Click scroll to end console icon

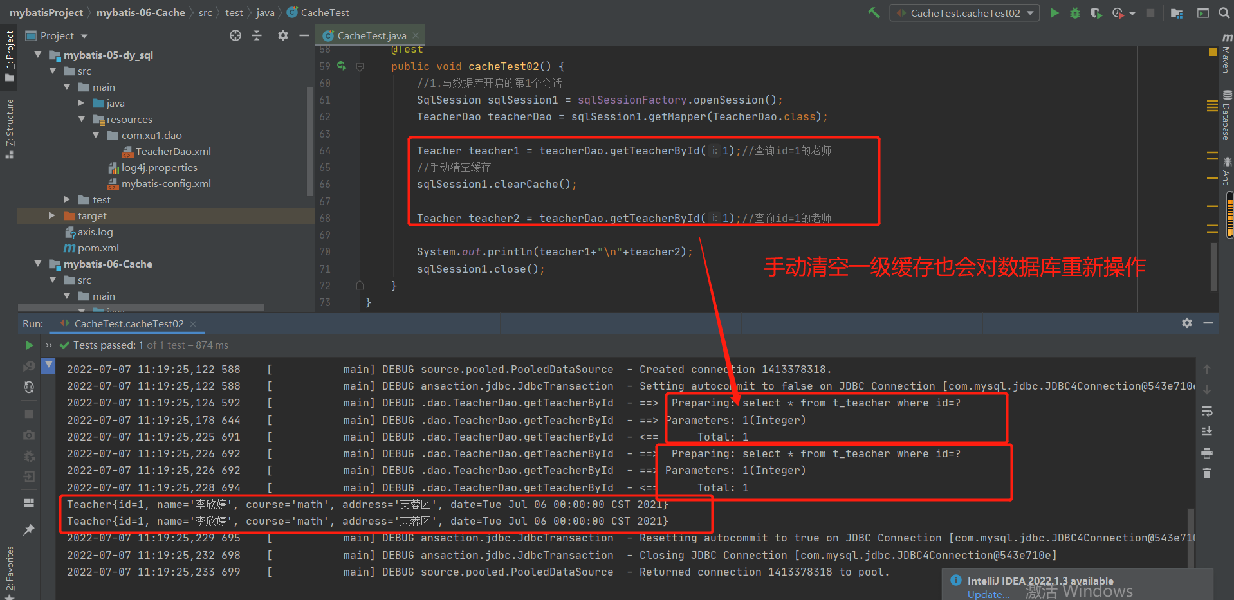click(1207, 432)
